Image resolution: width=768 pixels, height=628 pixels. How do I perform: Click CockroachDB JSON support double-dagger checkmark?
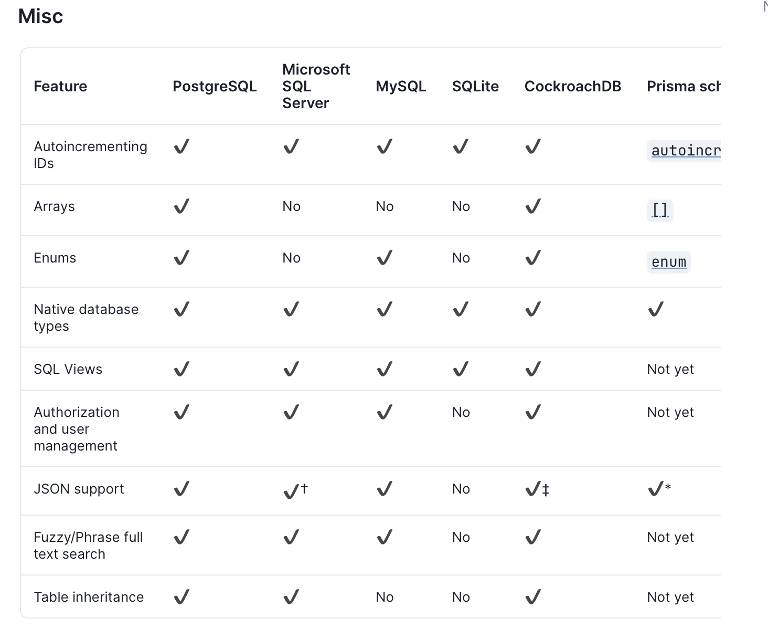(537, 490)
